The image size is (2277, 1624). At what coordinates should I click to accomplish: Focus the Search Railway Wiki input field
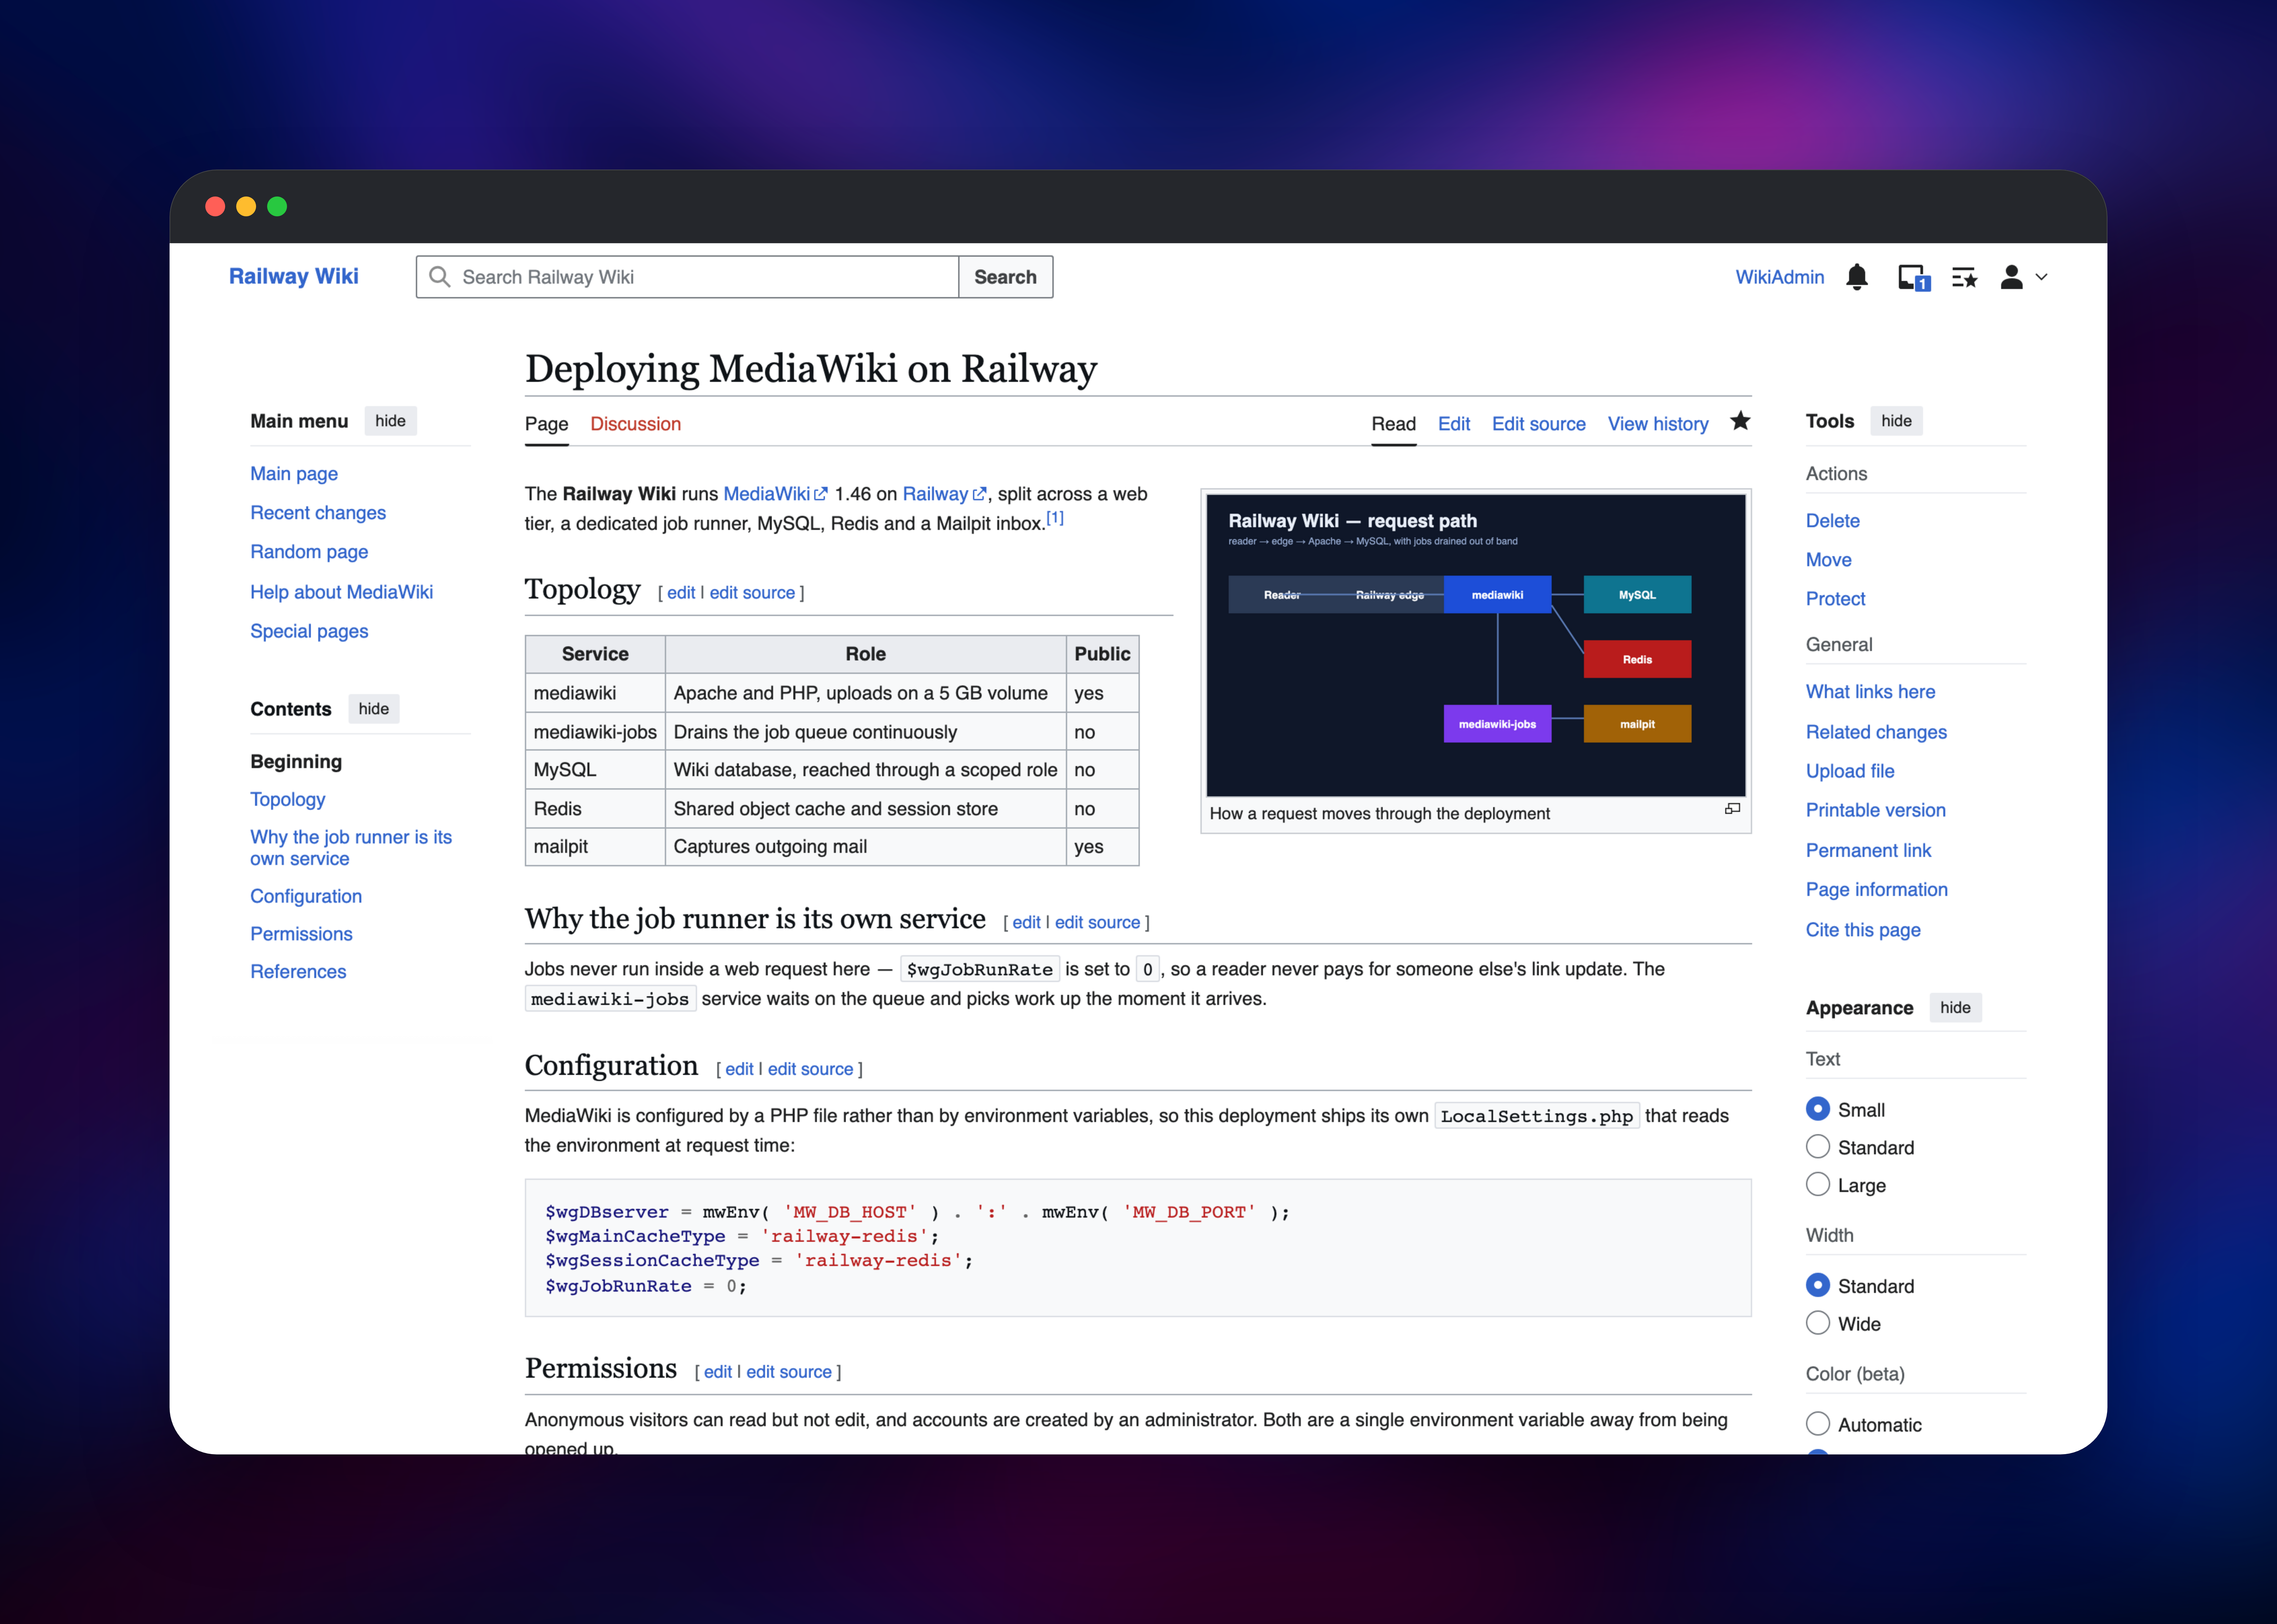pyautogui.click(x=688, y=277)
